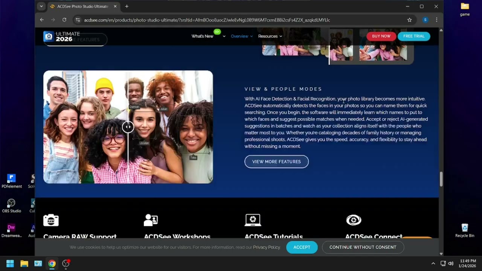Open Windows Start menu
Viewport: 482px width, 271px height.
pyautogui.click(x=10, y=263)
